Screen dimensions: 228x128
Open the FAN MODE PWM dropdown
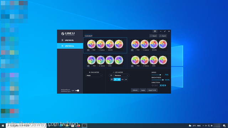pyautogui.click(x=94, y=75)
